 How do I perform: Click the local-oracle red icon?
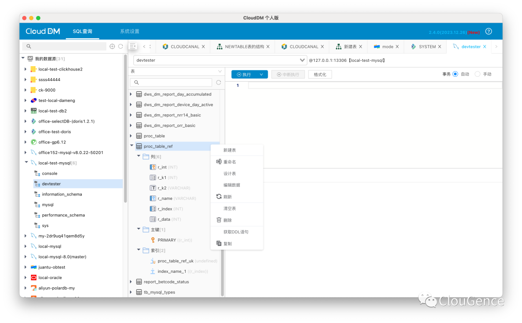33,278
